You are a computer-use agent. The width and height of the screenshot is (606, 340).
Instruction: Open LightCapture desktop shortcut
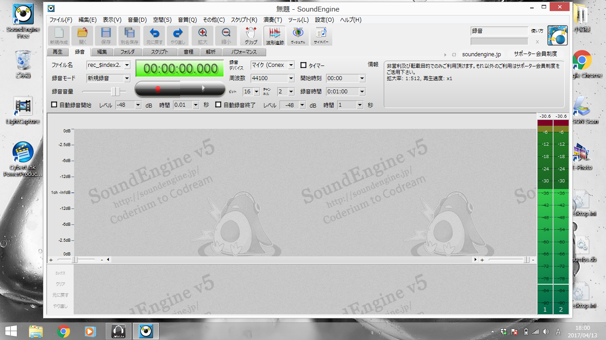tap(23, 111)
